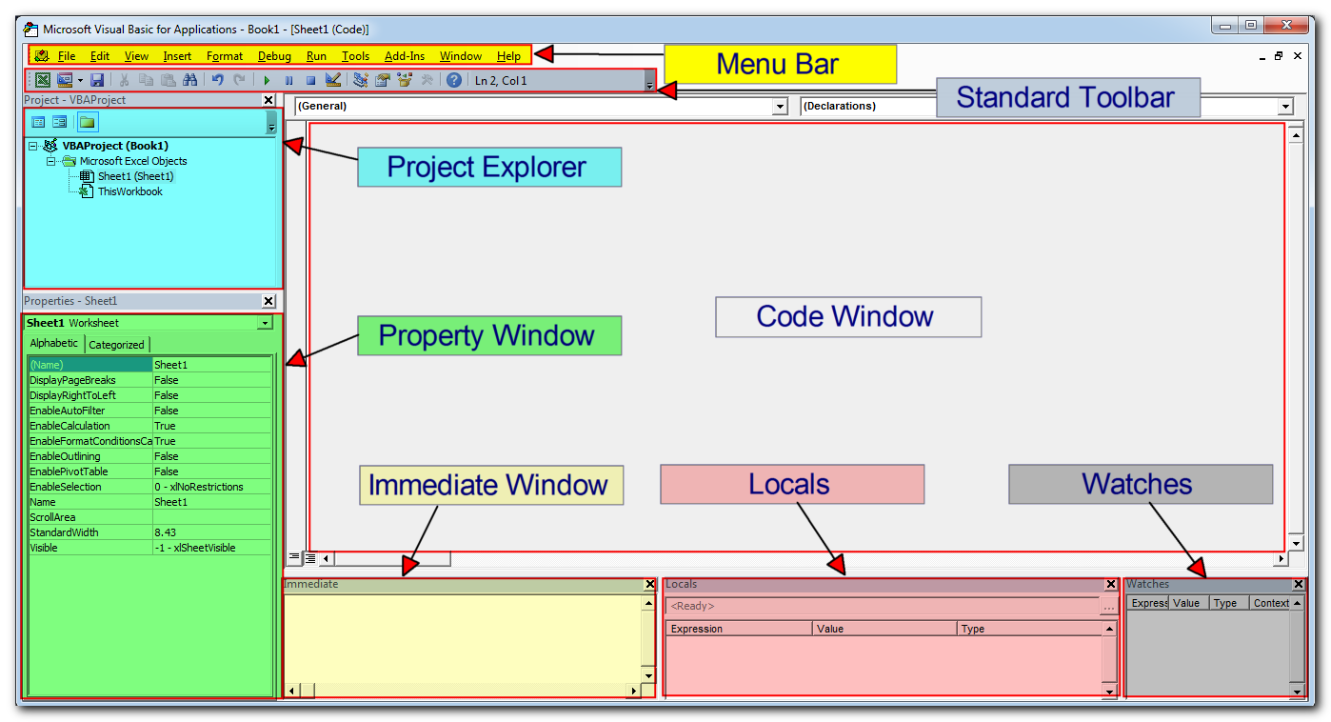Click the View Microsoft Excel toolbar icon
The height and width of the screenshot is (722, 1331).
click(x=43, y=81)
